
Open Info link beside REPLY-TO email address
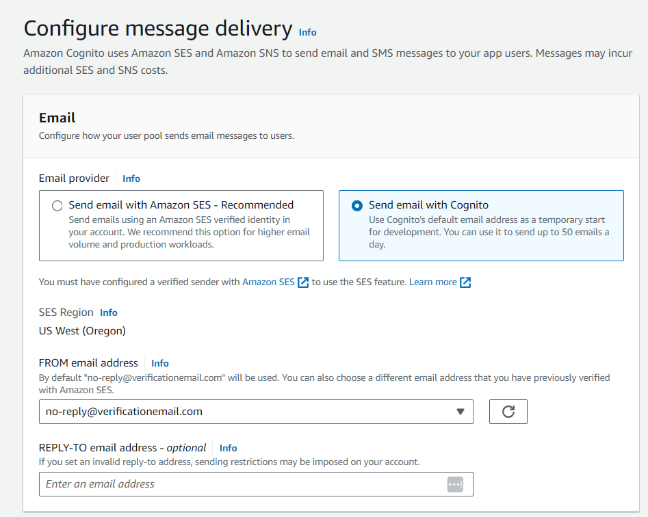coord(228,448)
